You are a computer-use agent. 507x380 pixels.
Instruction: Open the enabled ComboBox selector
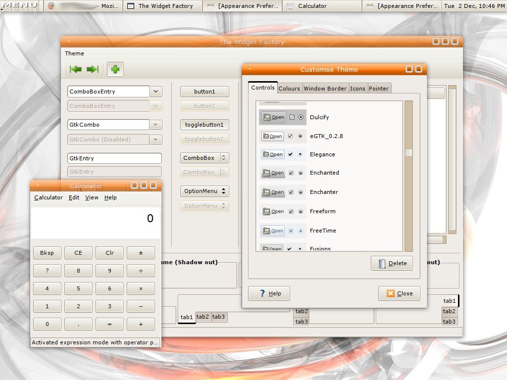pyautogui.click(x=204, y=158)
